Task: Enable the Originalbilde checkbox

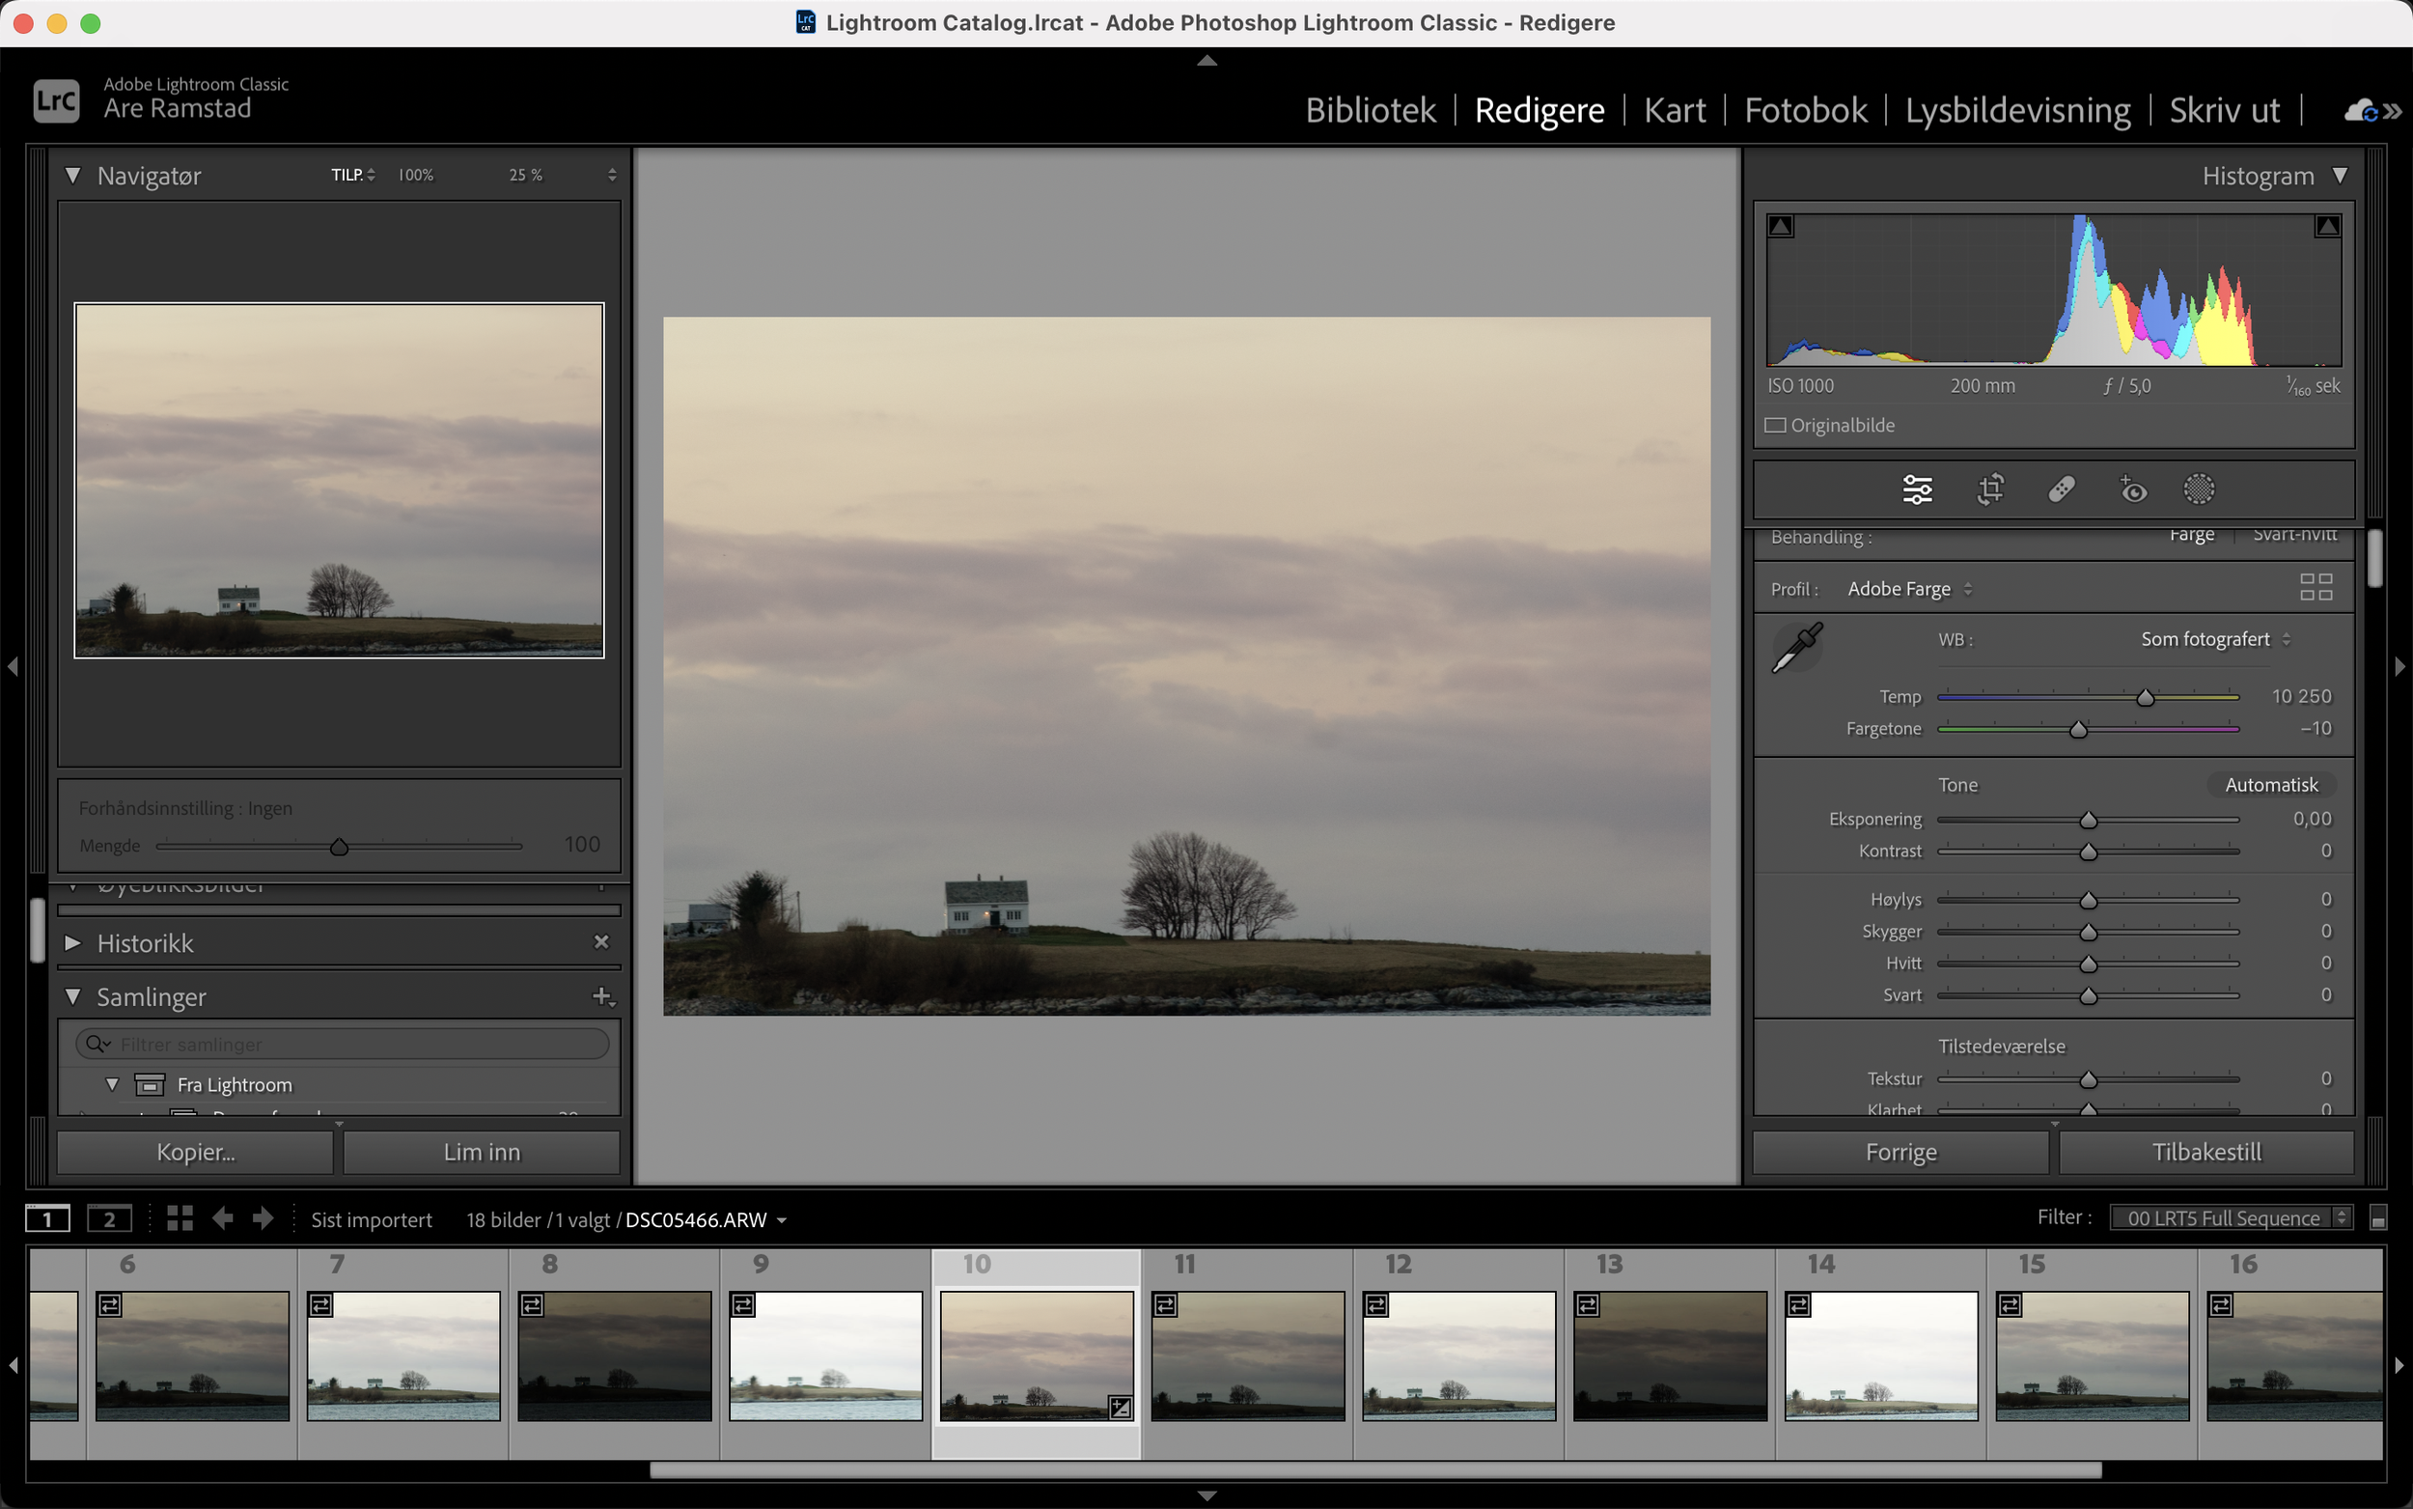Action: click(1776, 425)
